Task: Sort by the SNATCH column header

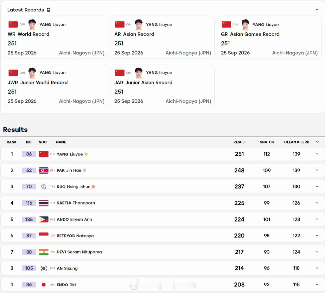Action: [x=267, y=142]
